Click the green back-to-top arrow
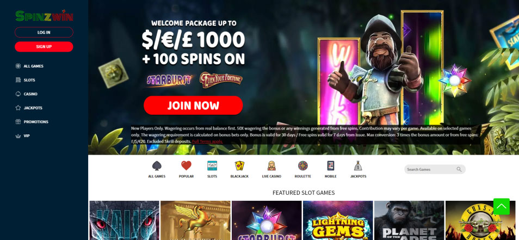The width and height of the screenshot is (519, 240). [x=502, y=207]
